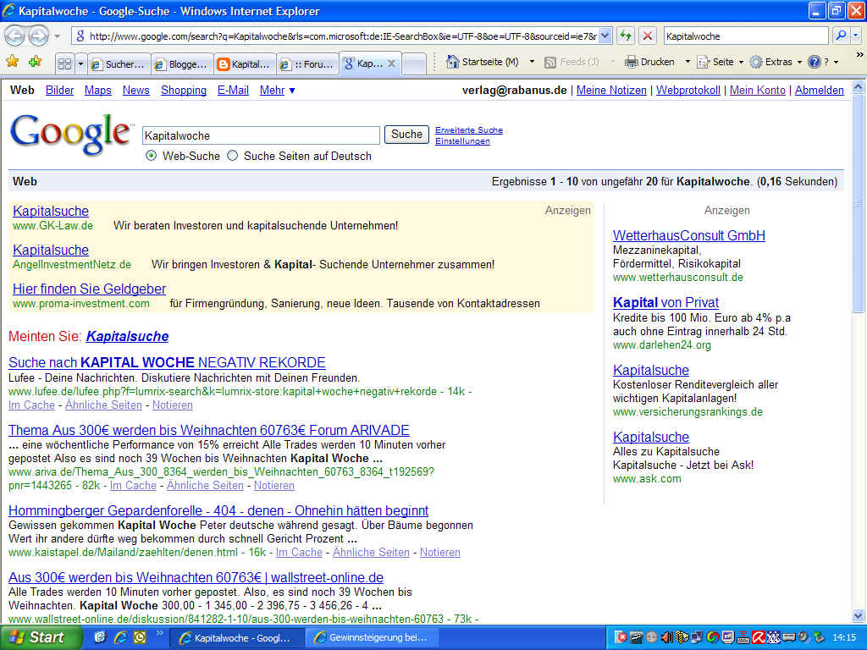
Task: Click Show Desktop quick launch icon
Action: pyautogui.click(x=100, y=637)
